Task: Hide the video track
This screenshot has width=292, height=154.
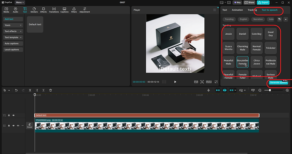Action: click(x=13, y=126)
